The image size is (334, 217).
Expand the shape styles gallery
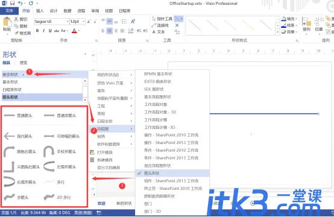coord(277,32)
